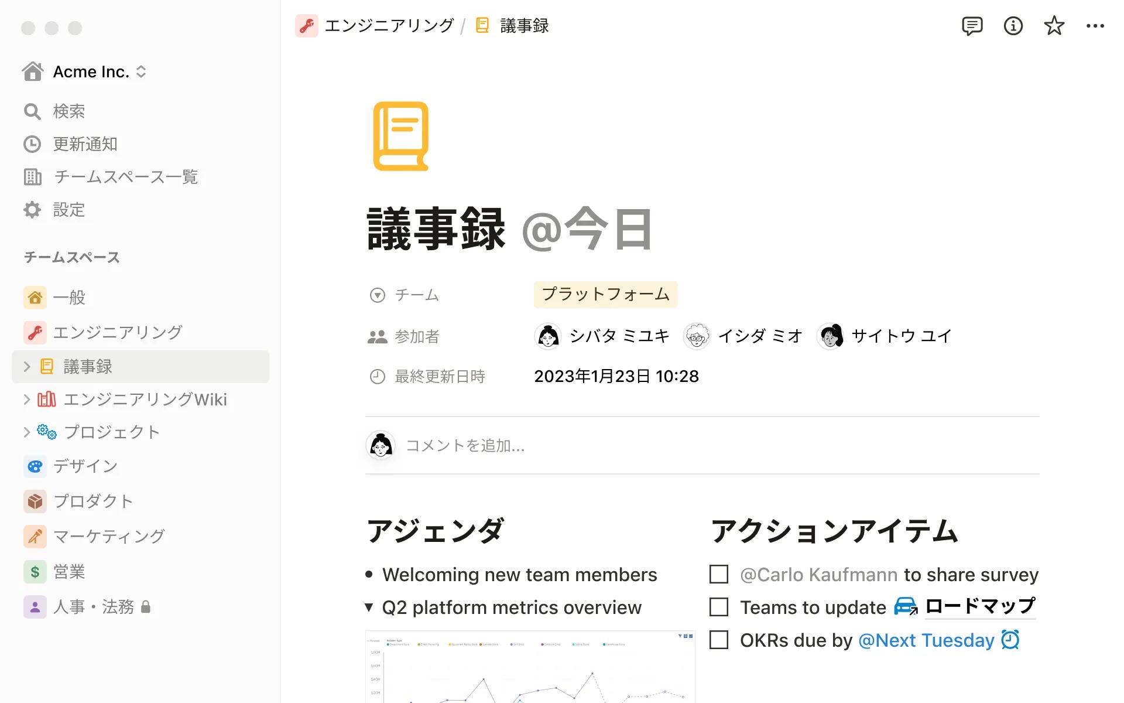Open 更新通知 clock icon in sidebar

coord(32,144)
